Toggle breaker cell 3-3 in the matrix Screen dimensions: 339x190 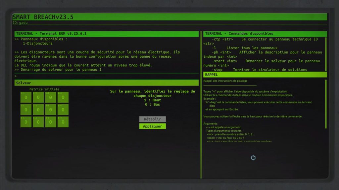coord(51,122)
